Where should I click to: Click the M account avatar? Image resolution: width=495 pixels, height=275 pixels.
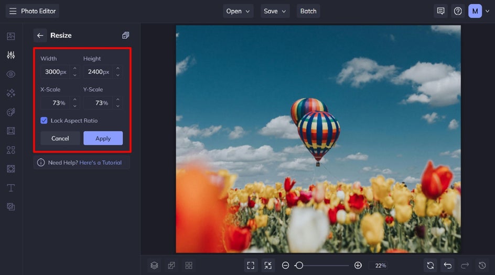(x=475, y=11)
